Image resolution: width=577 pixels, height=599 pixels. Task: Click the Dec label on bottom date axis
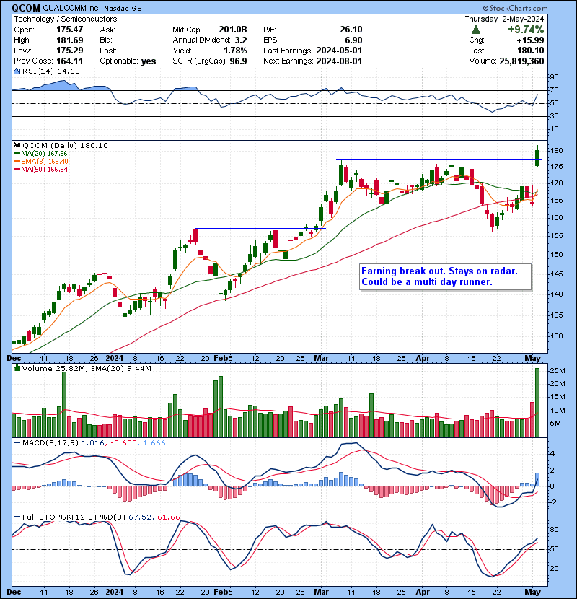pyautogui.click(x=14, y=592)
